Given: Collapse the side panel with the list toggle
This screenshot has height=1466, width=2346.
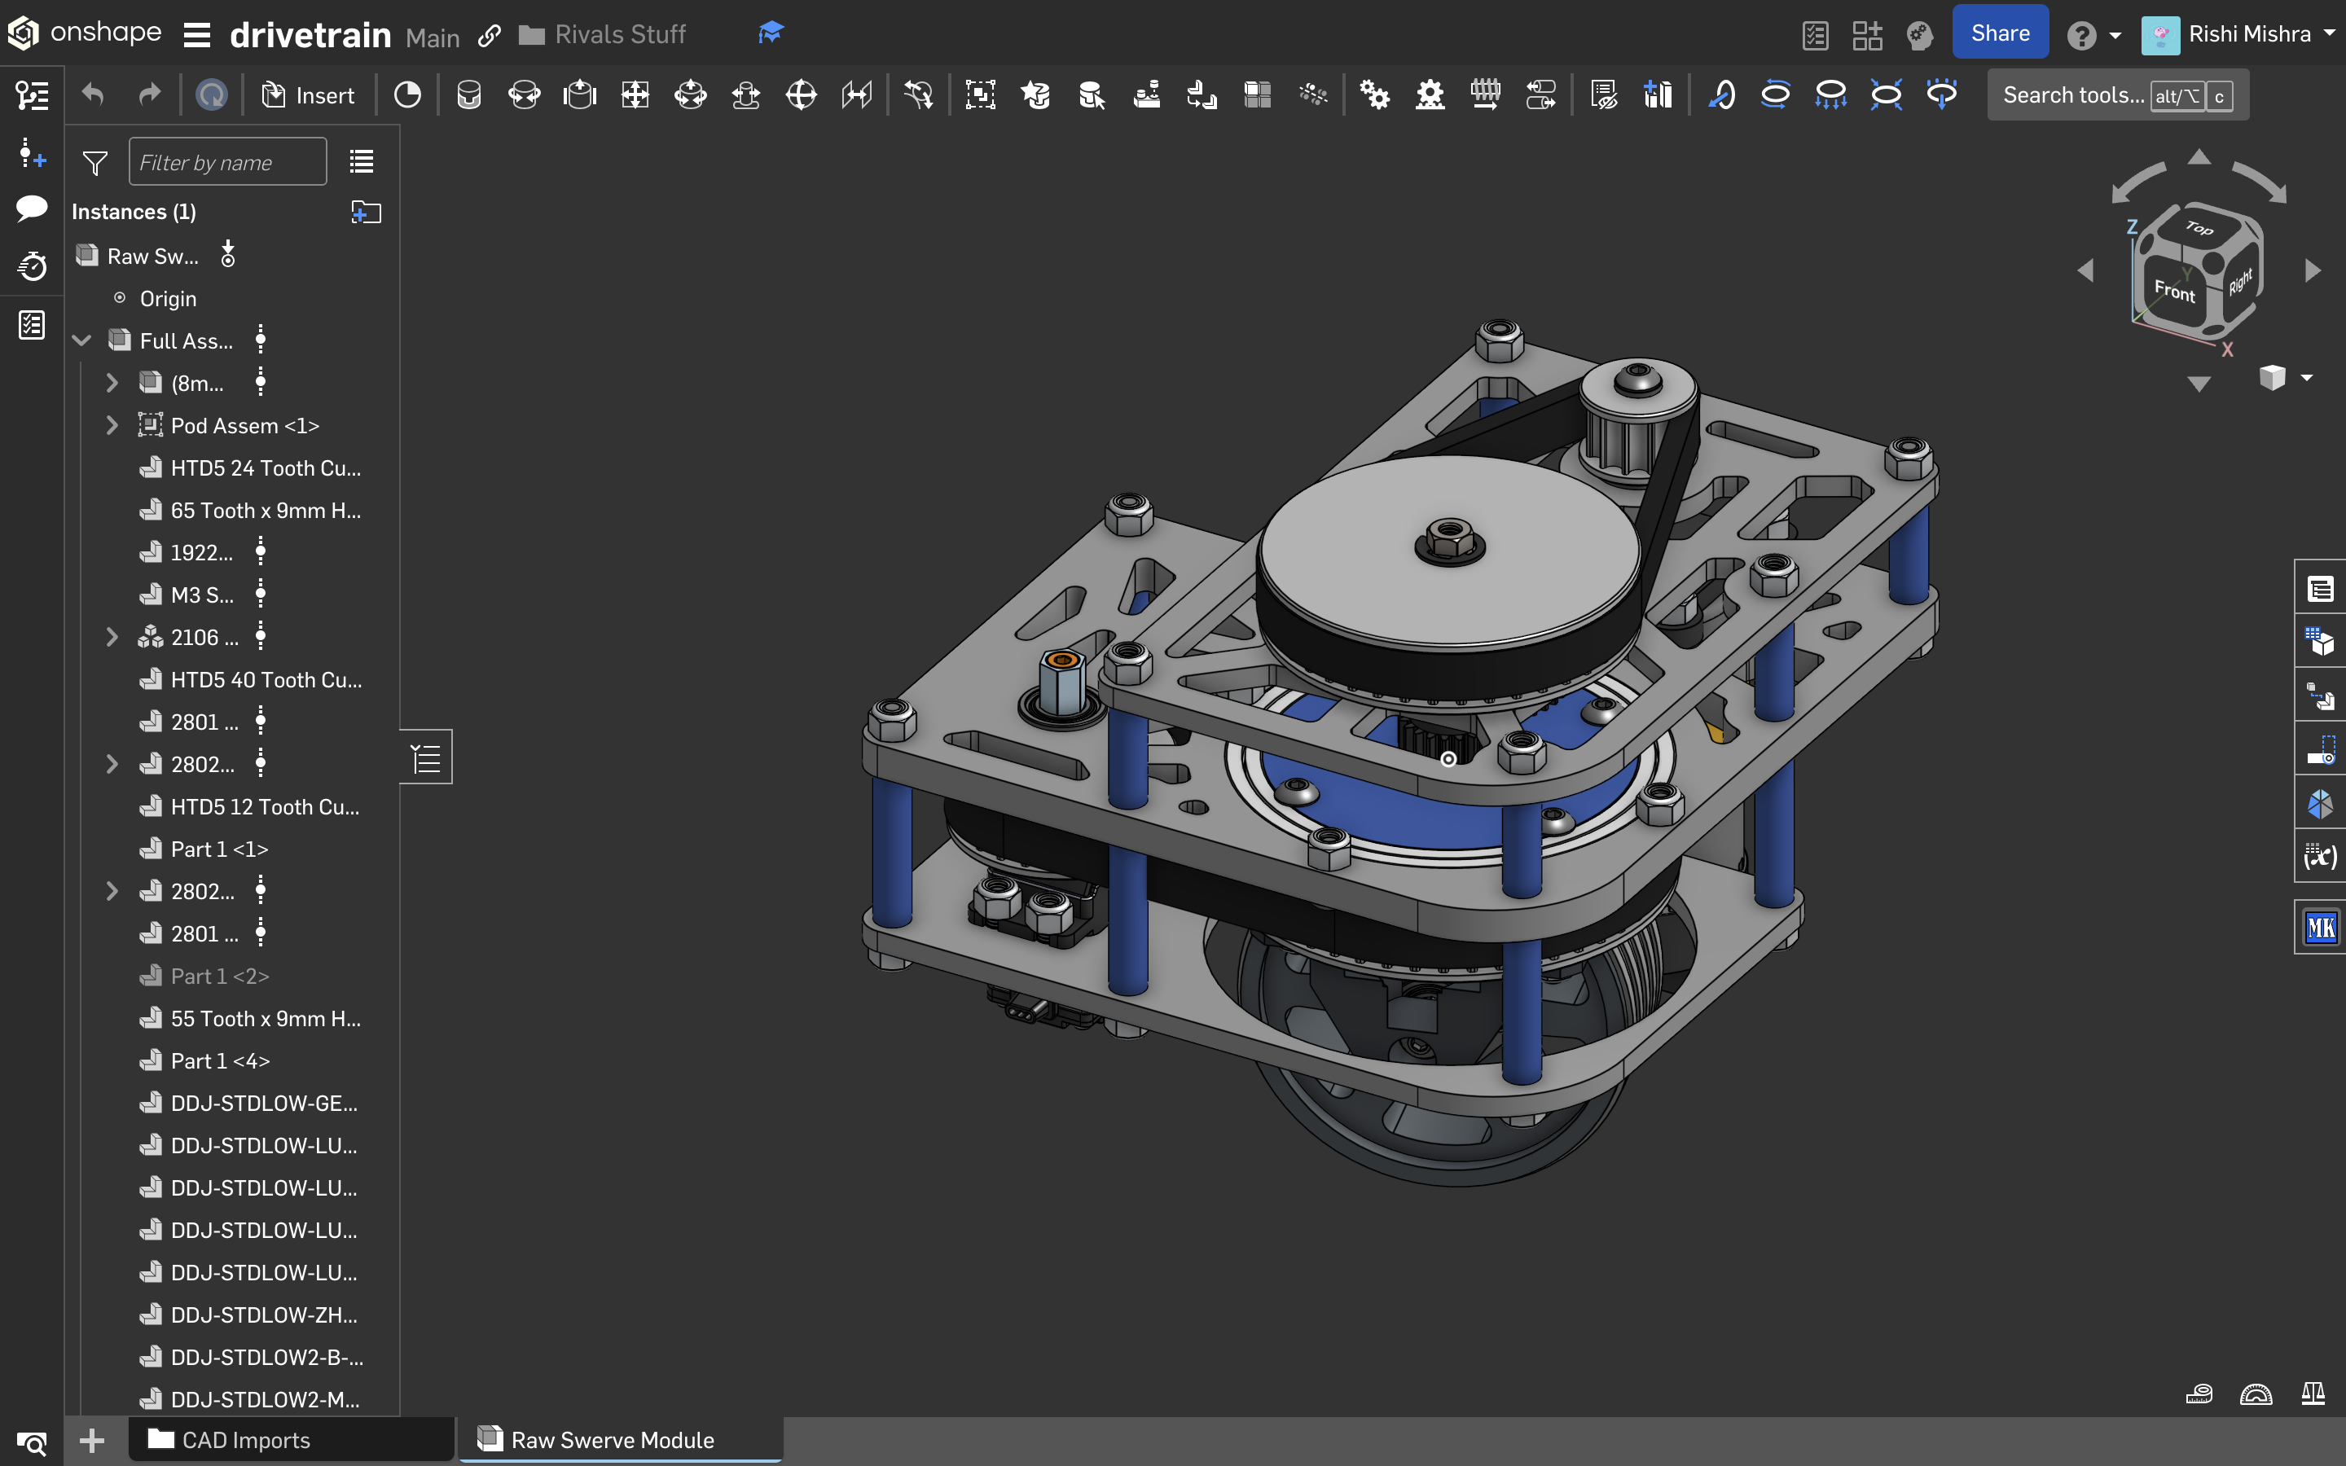Looking at the screenshot, I should 425,757.
